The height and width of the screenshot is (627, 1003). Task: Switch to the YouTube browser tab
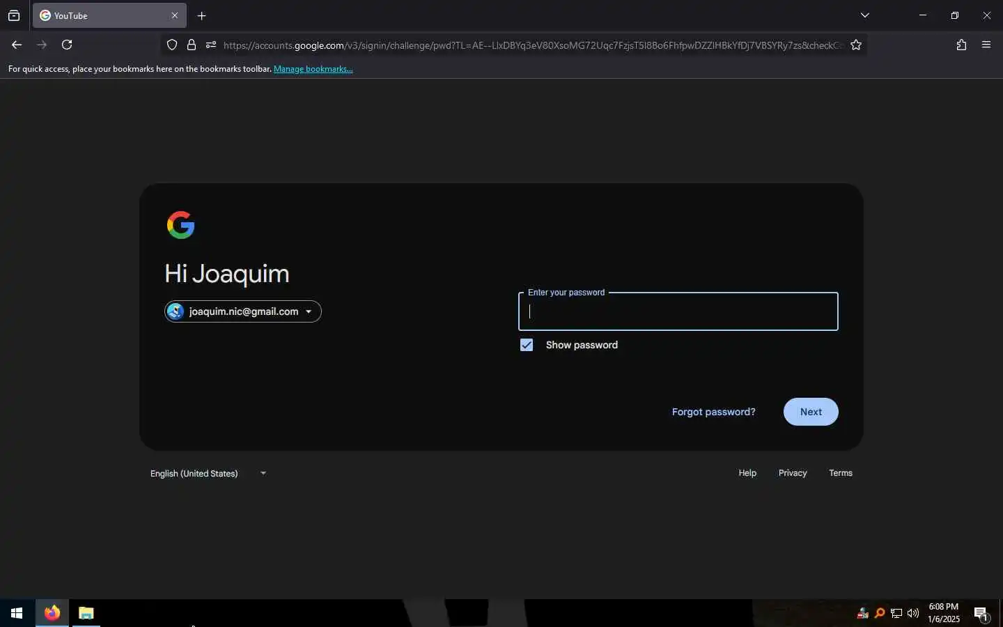click(109, 15)
